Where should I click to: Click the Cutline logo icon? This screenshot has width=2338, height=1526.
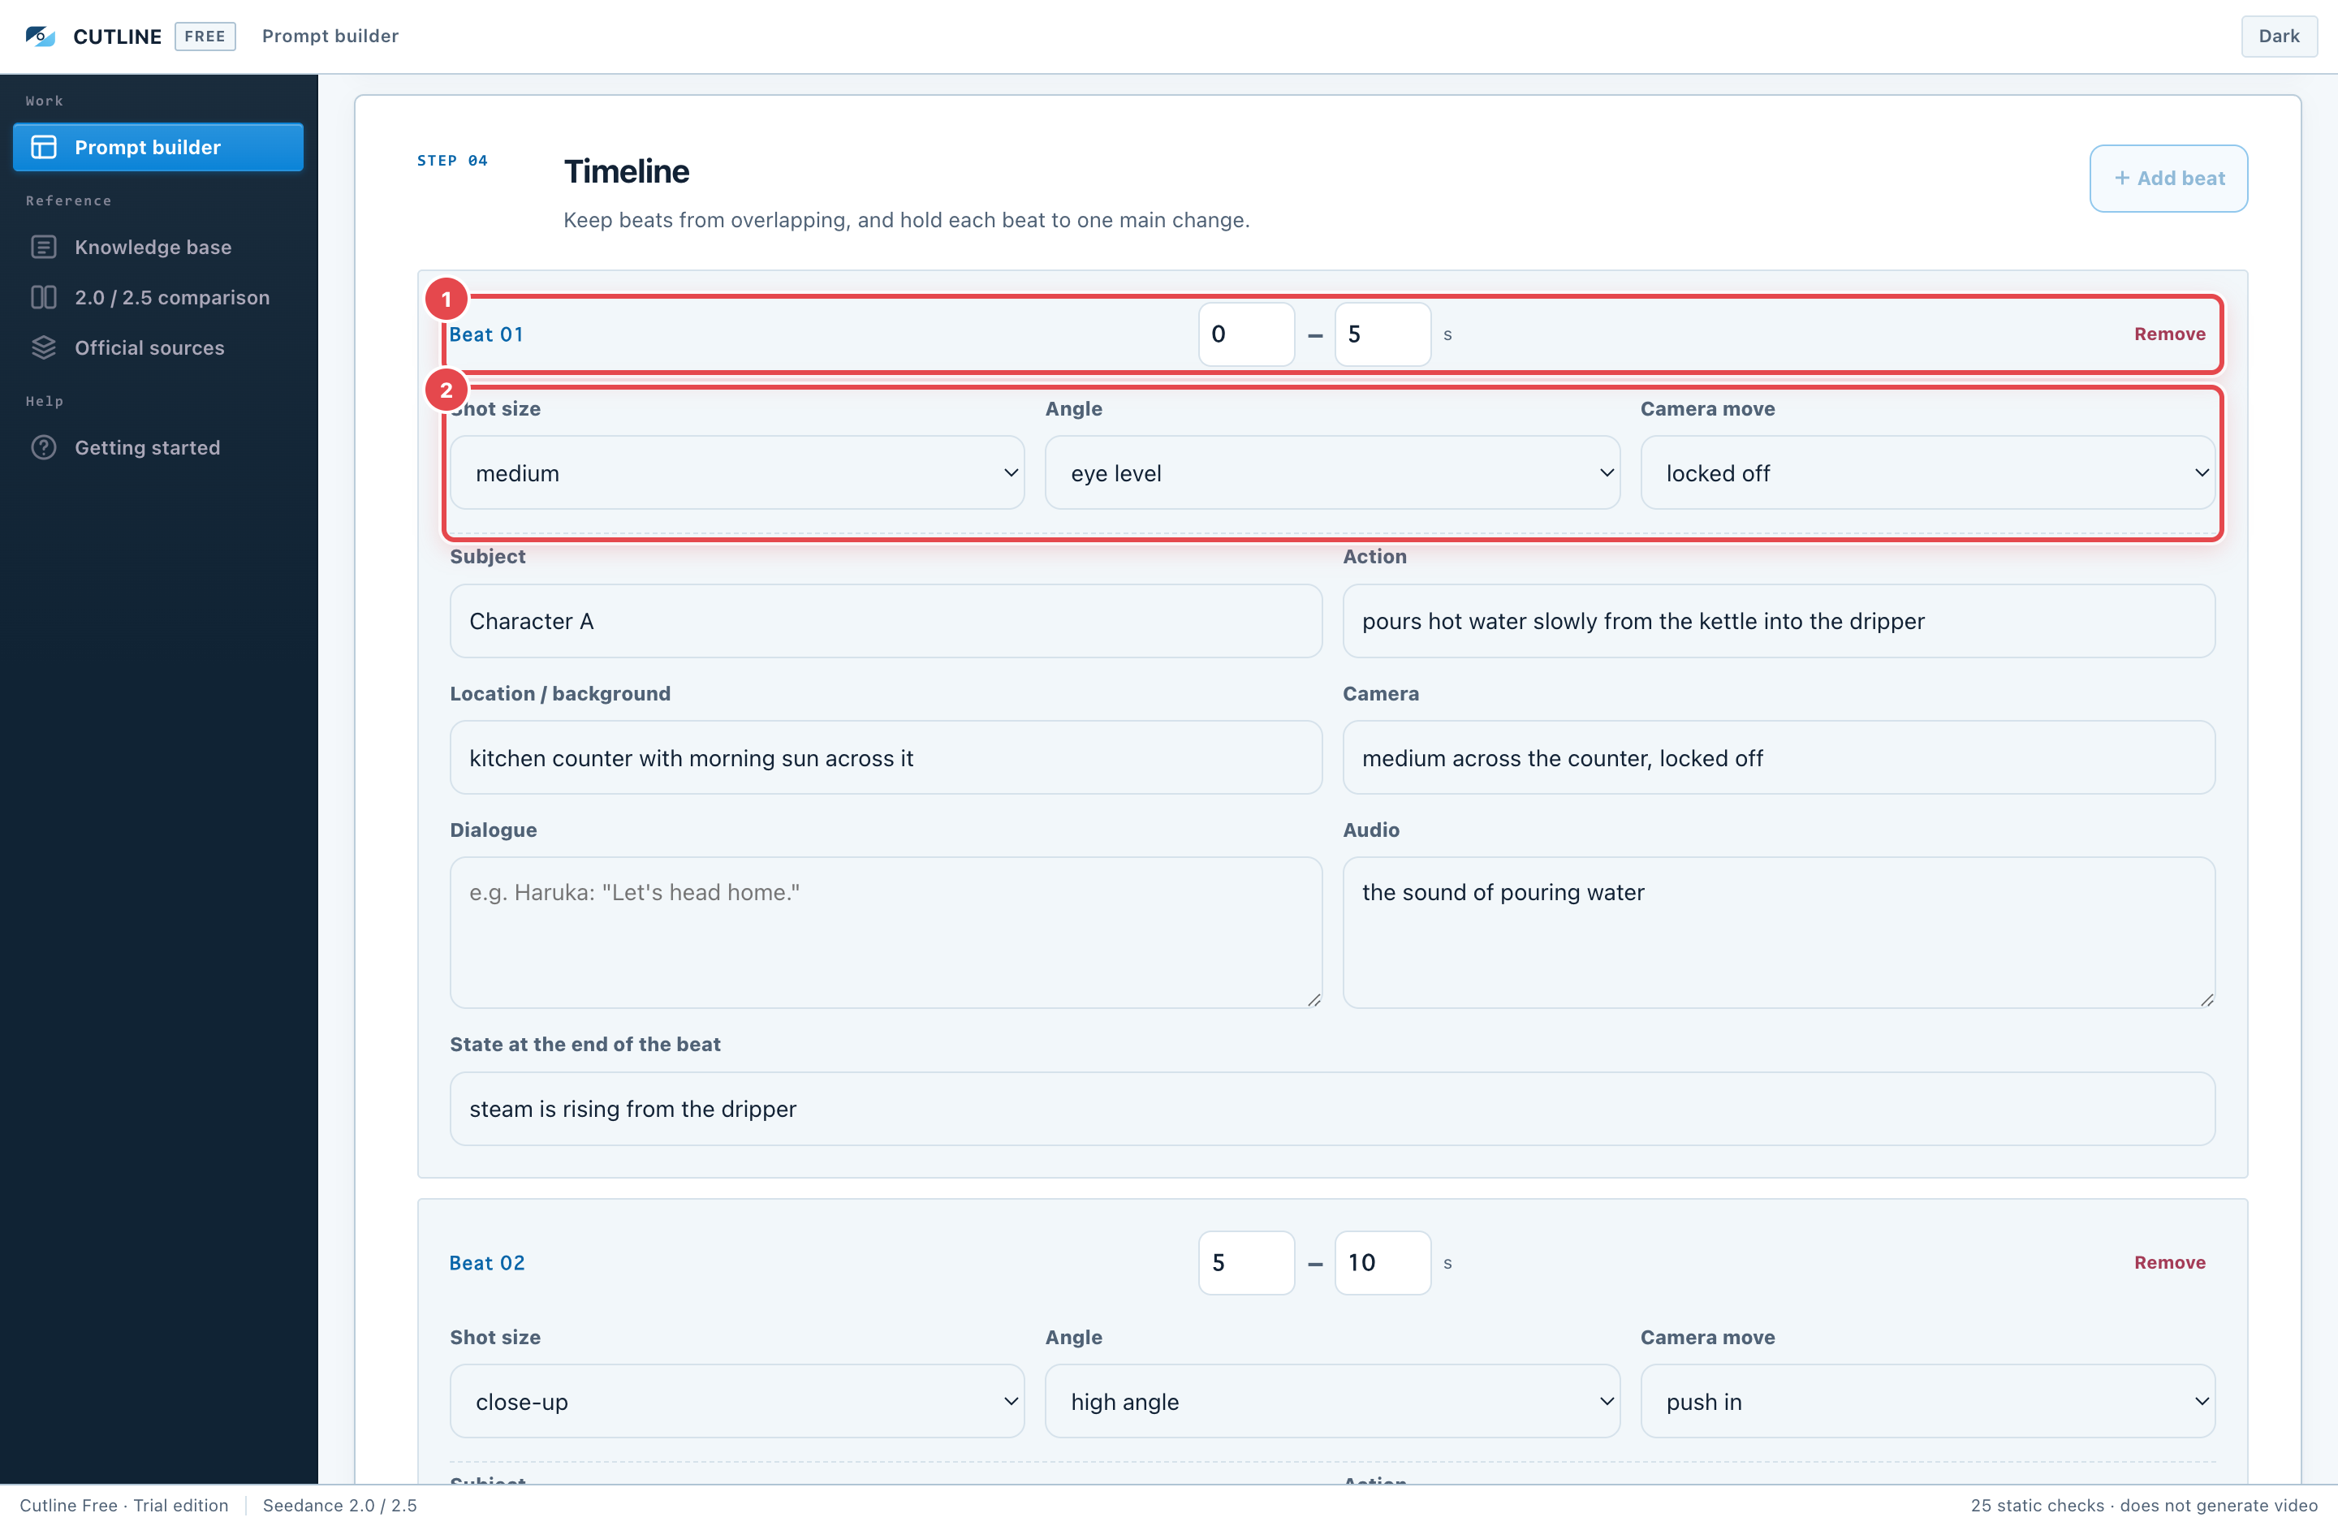click(x=39, y=37)
